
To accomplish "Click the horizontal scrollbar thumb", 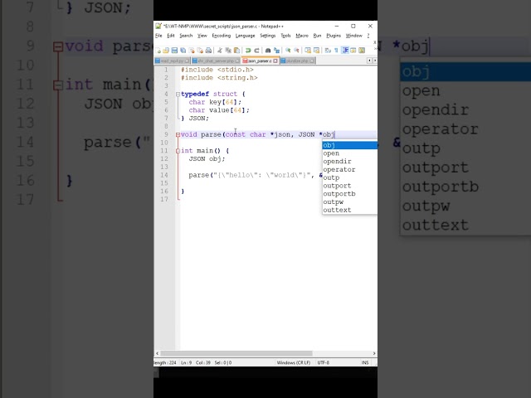I will click(236, 353).
